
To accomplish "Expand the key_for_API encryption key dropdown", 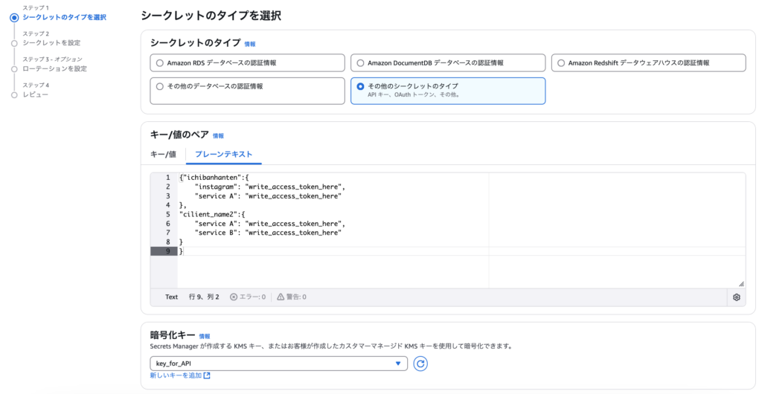I will [x=278, y=364].
